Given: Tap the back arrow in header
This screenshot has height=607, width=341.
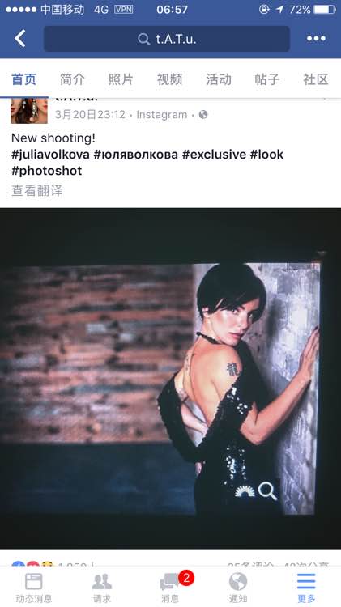Looking at the screenshot, I should 20,38.
